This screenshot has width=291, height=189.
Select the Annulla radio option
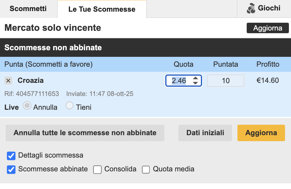pyautogui.click(x=27, y=106)
